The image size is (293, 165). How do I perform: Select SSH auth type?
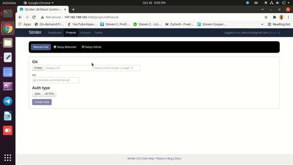coord(38,93)
